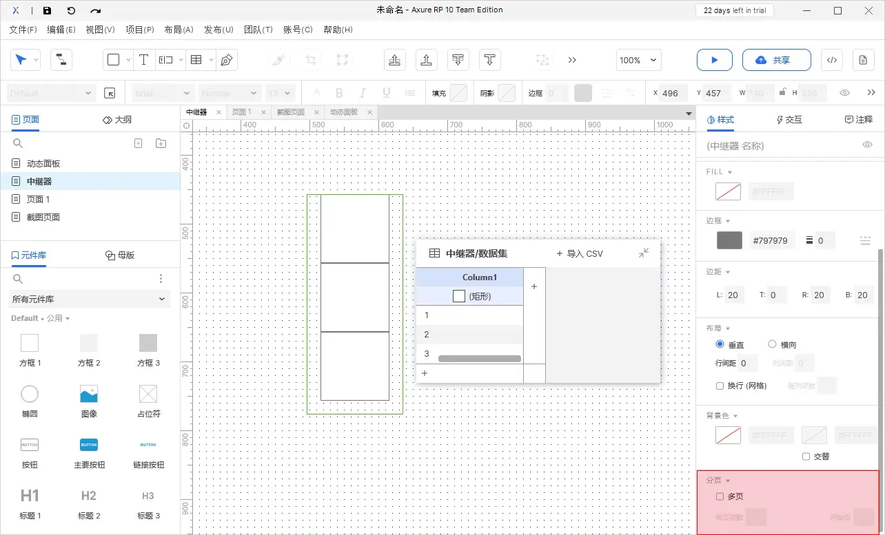Open 文件(F) menu
Image resolution: width=885 pixels, height=535 pixels.
[23, 30]
